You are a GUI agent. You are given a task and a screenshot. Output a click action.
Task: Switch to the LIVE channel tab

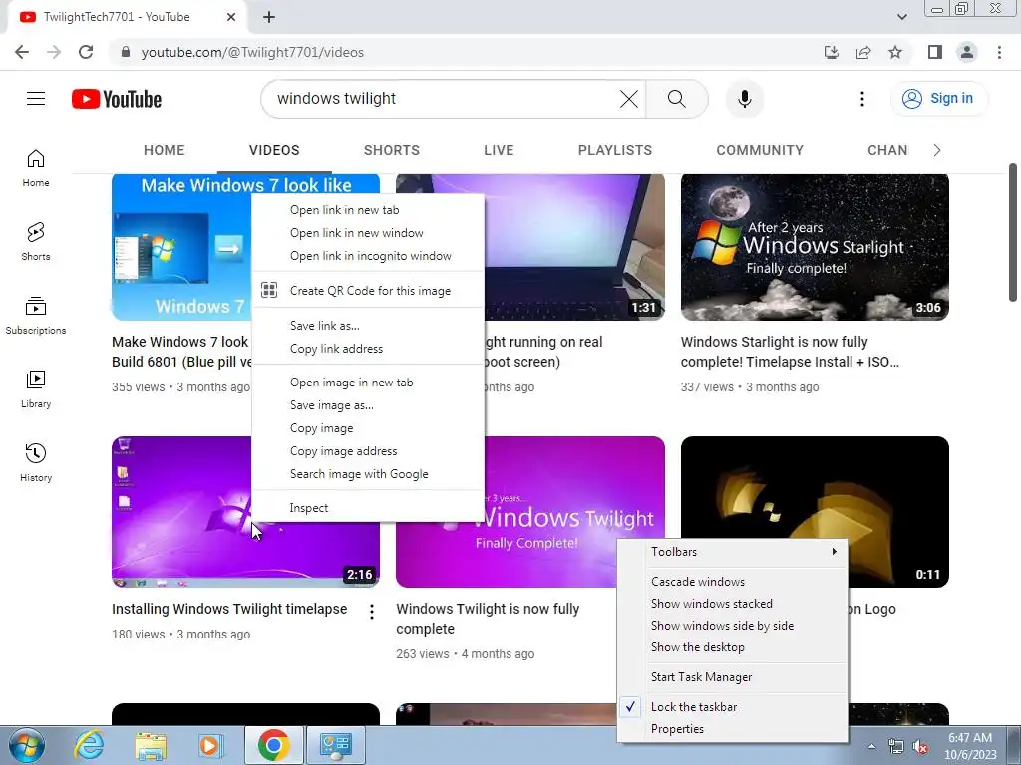(x=499, y=151)
